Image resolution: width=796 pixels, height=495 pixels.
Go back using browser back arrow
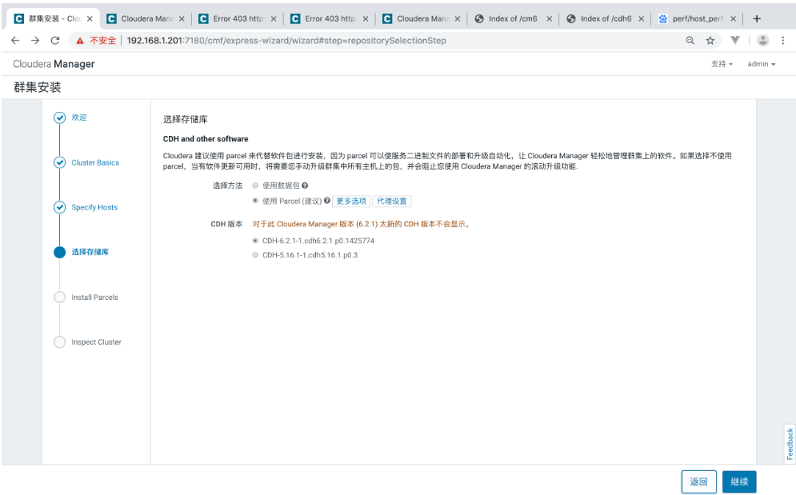pyautogui.click(x=15, y=41)
